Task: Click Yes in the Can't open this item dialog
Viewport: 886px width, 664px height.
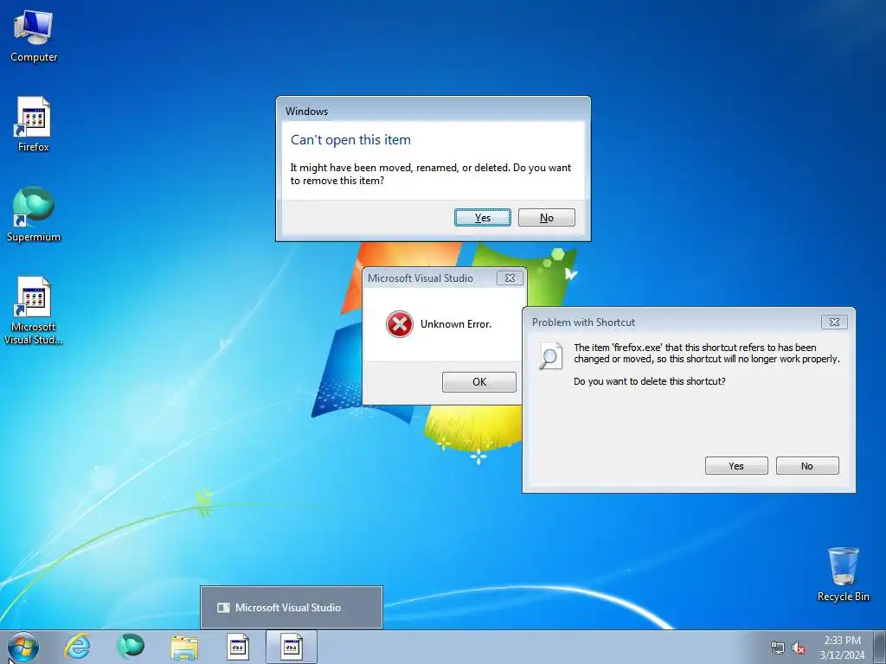Action: (x=483, y=217)
